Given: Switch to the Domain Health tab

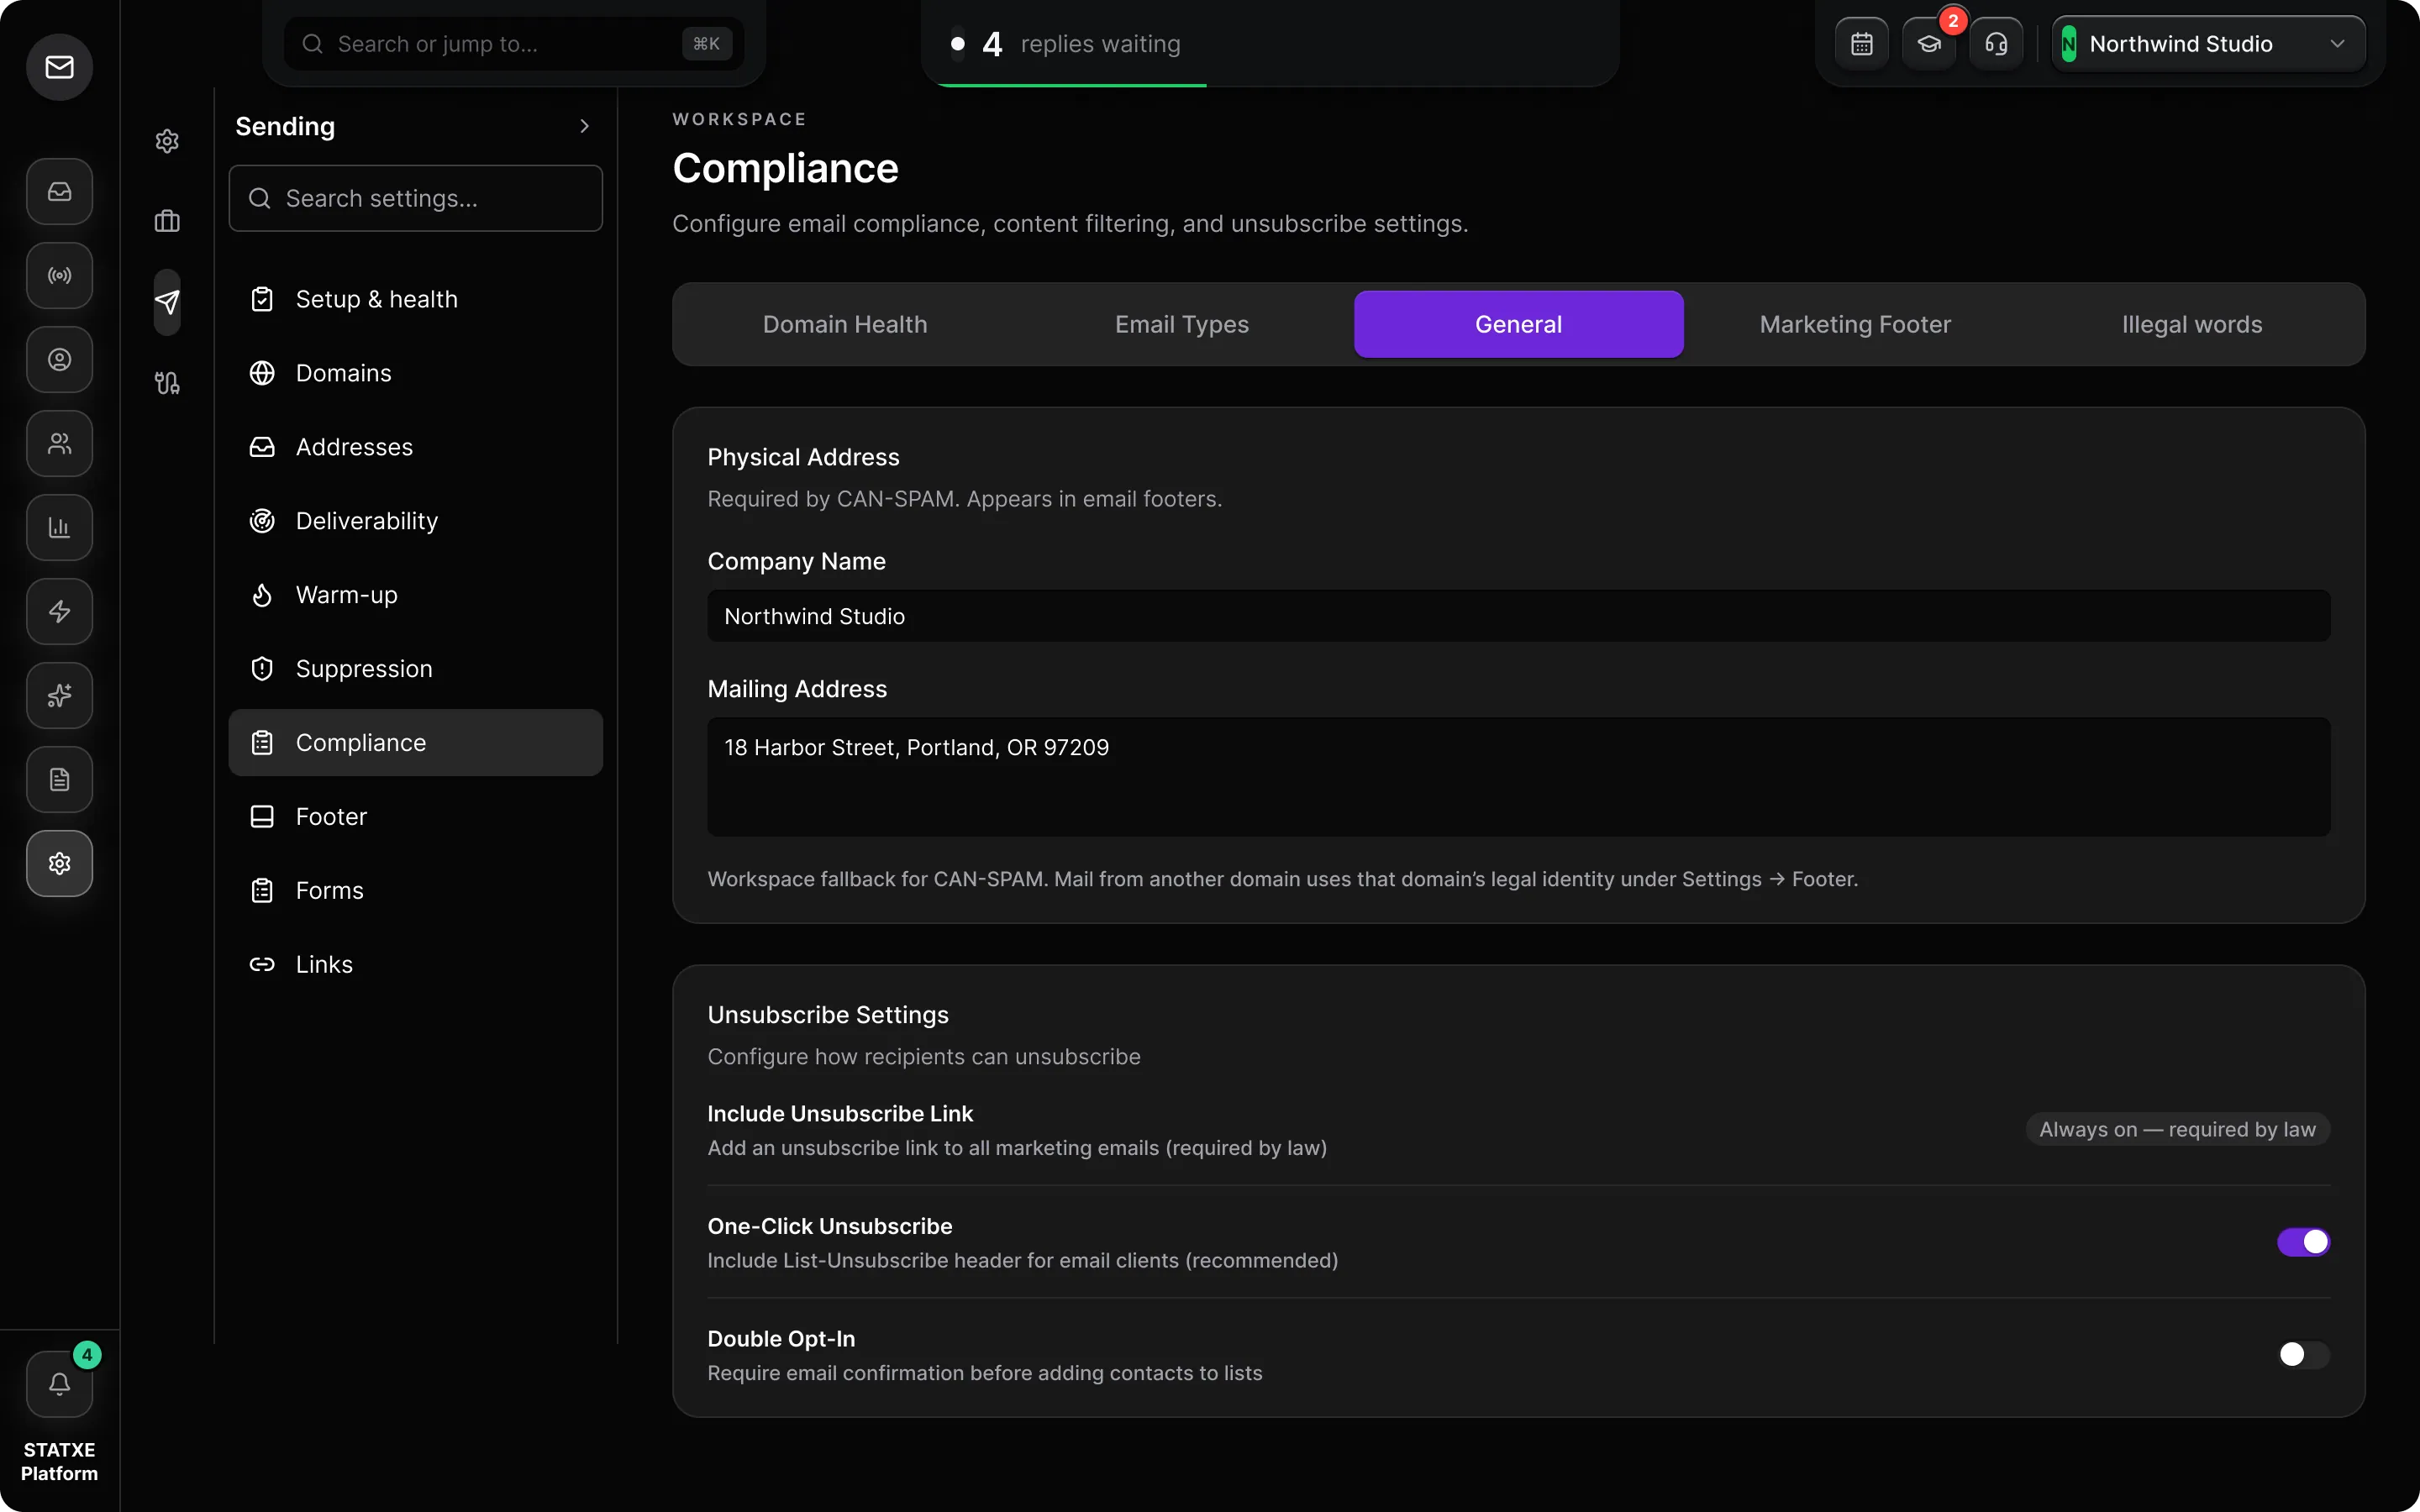Looking at the screenshot, I should [845, 324].
